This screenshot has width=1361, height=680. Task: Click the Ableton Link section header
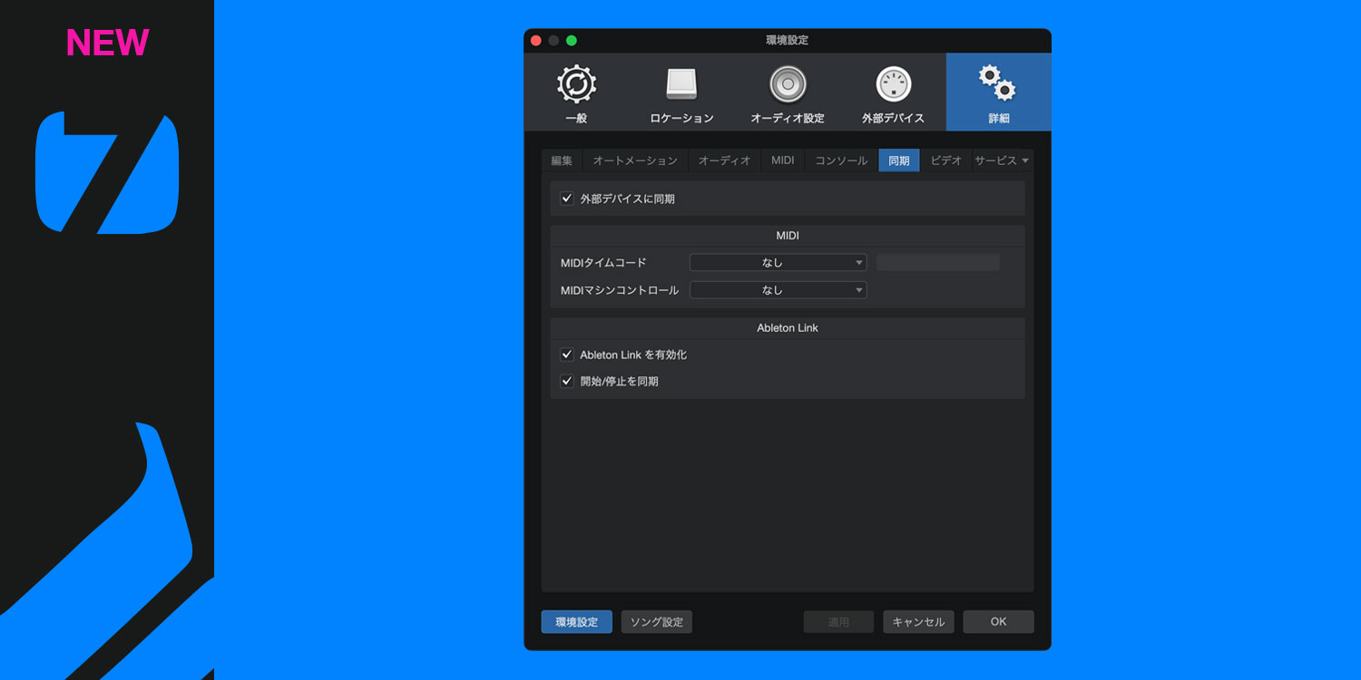(788, 328)
